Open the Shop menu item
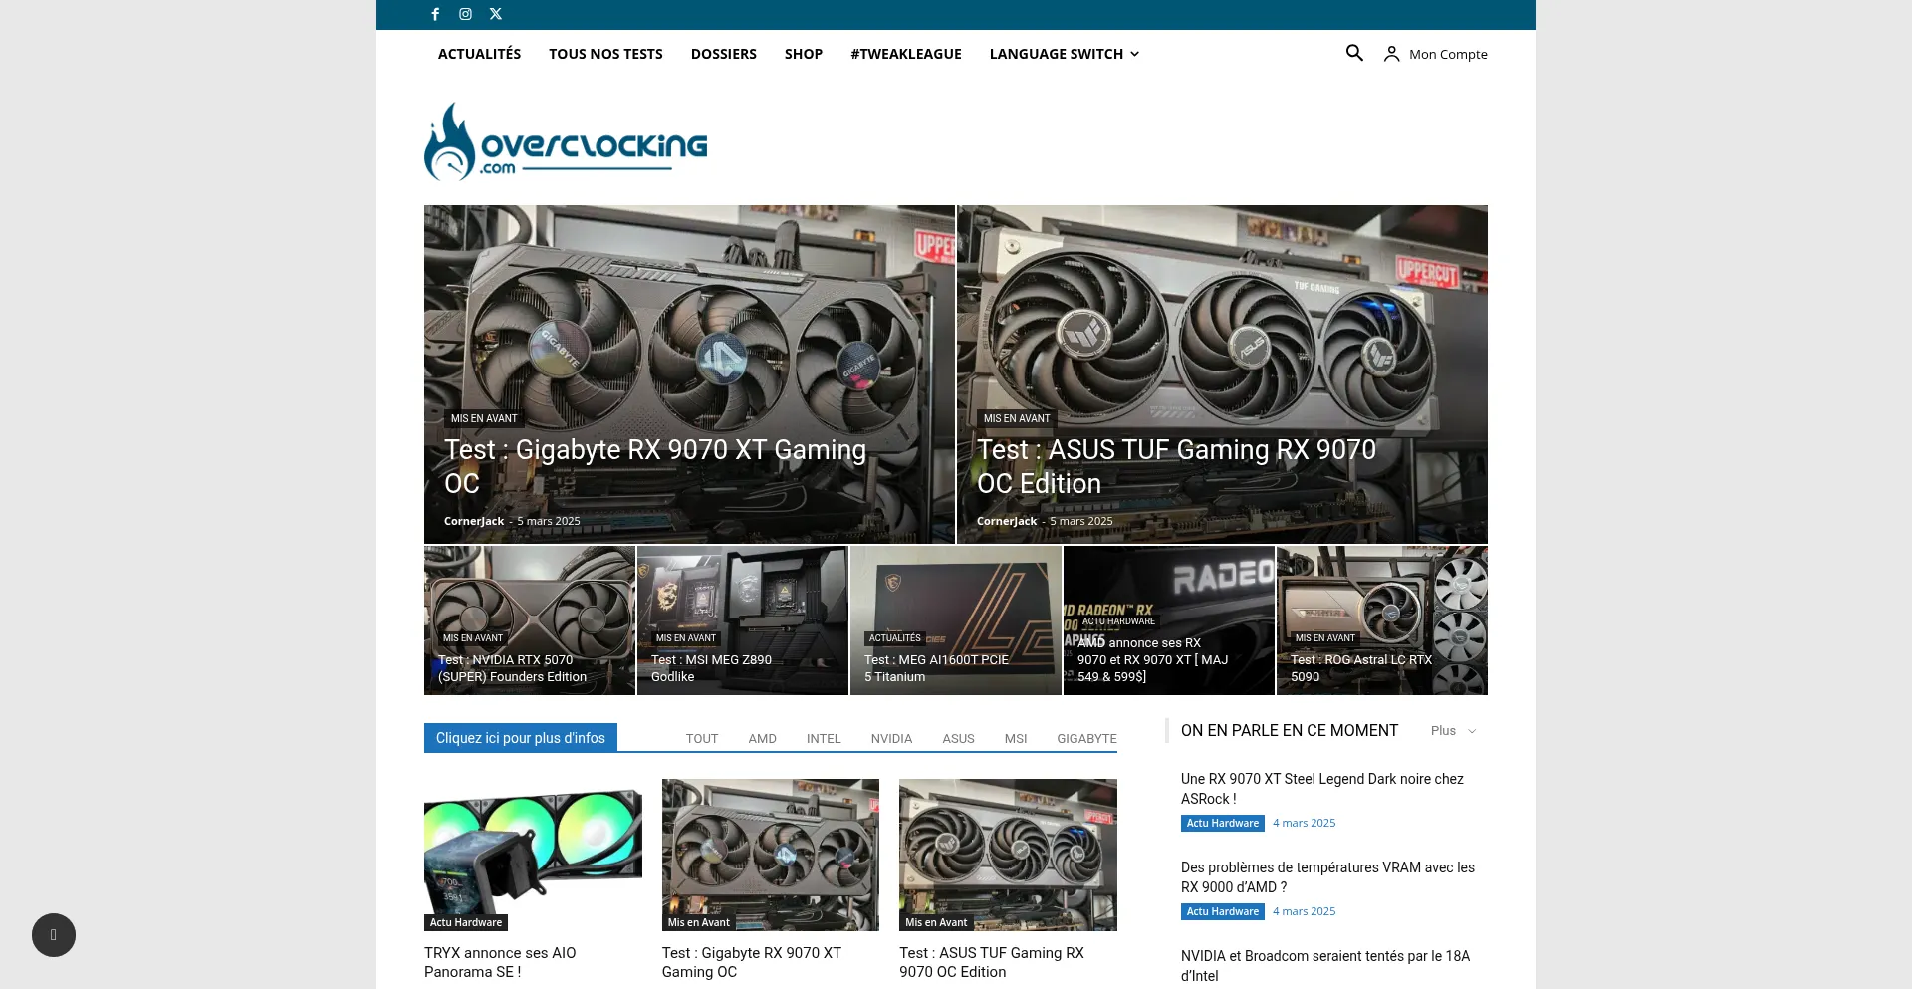Viewport: 1912px width, 989px height. [x=804, y=54]
